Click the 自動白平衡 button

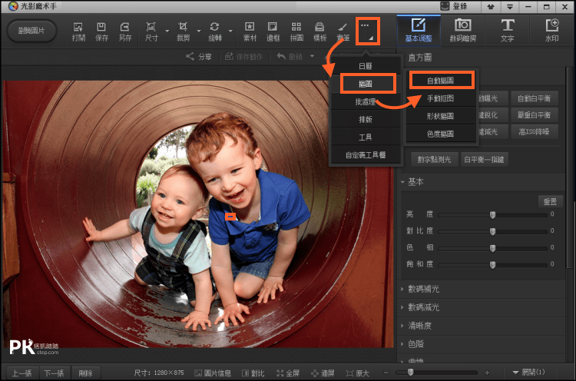tap(534, 98)
